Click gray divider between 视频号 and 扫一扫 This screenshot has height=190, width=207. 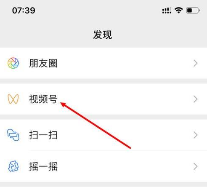[x=103, y=117]
